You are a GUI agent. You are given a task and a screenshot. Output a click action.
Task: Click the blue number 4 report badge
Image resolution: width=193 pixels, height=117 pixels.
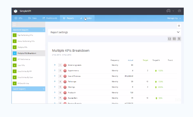[x=15, y=53]
